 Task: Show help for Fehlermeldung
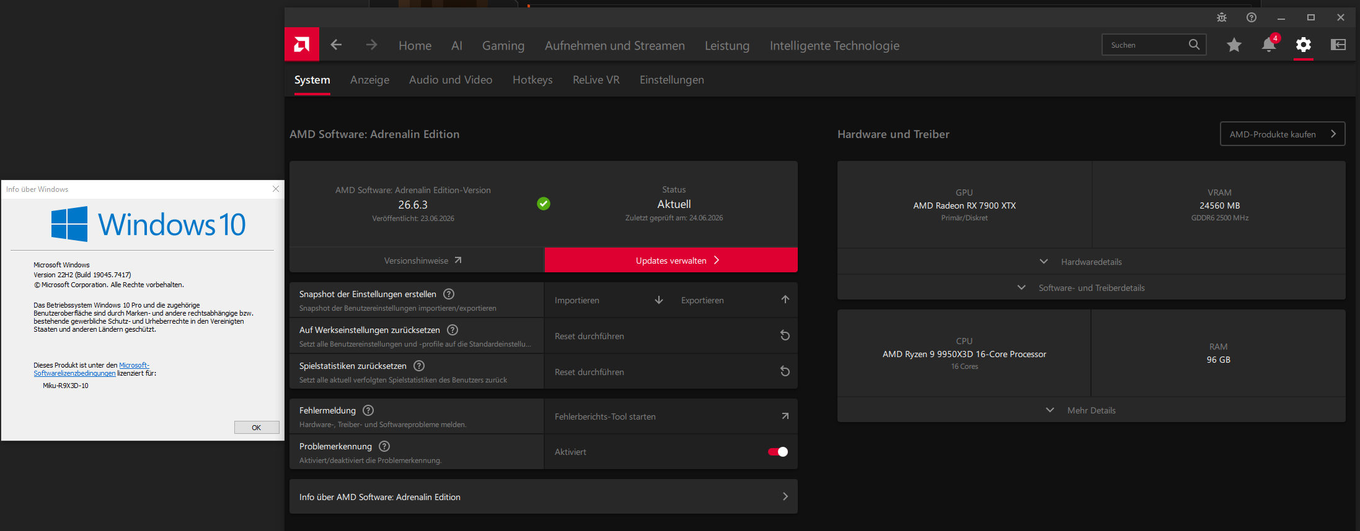368,410
